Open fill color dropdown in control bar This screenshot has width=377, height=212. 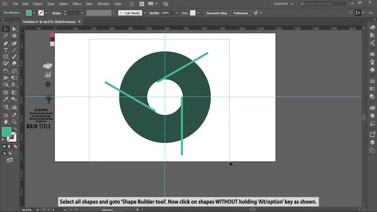[x=34, y=13]
